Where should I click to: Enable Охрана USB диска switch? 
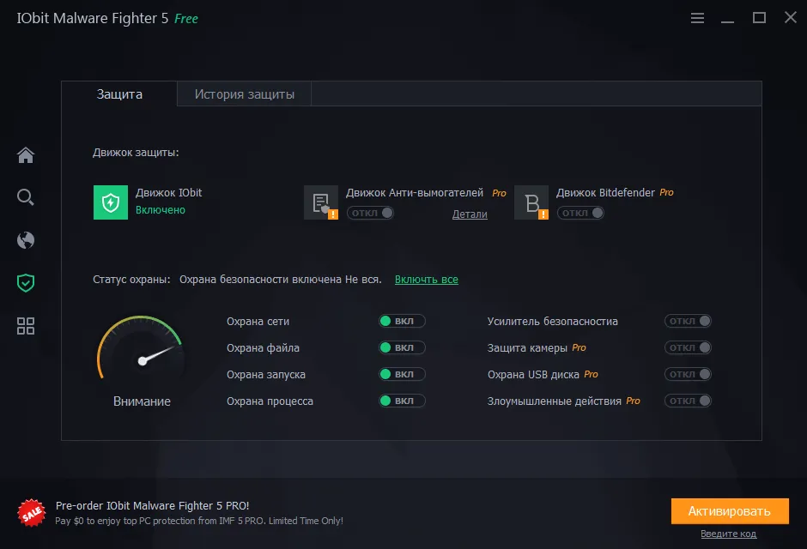689,374
